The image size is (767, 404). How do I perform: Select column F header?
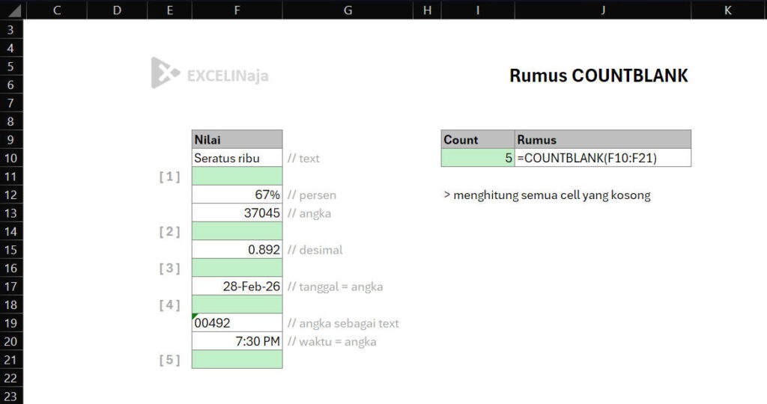click(237, 10)
